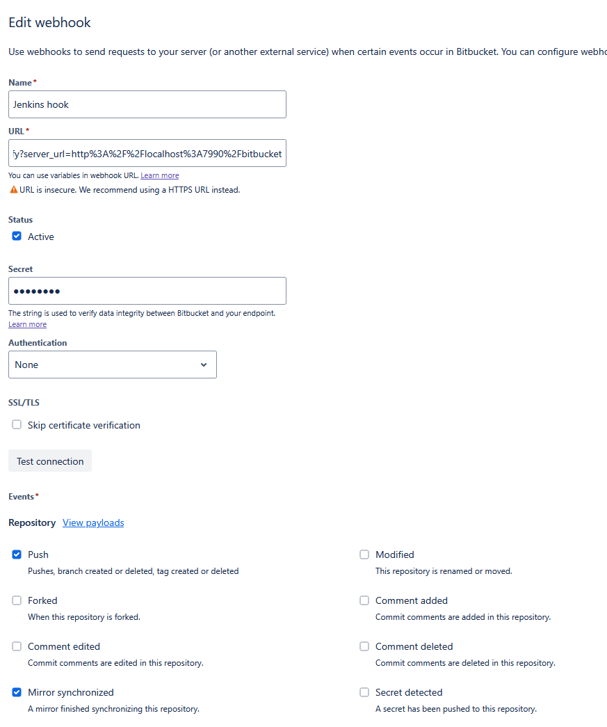Open the View payloads link
The width and height of the screenshot is (607, 727).
[x=93, y=522]
